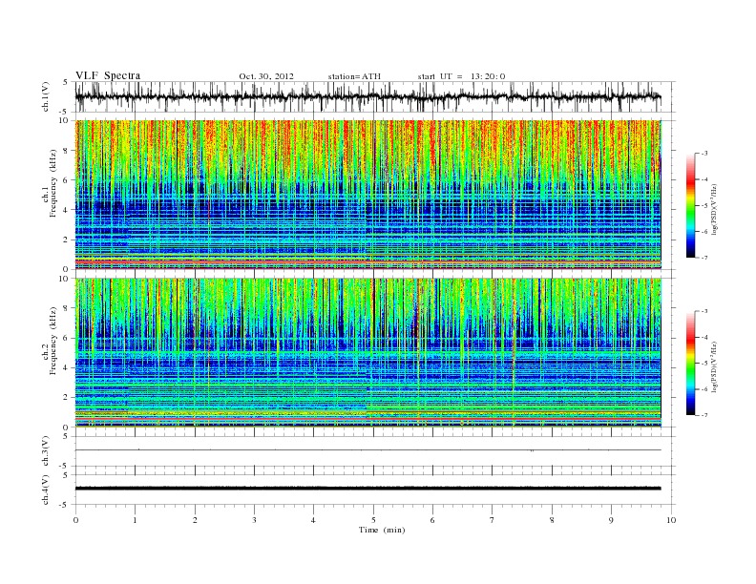Click the "-5" tick on ch.2 colorbar
Image resolution: width=756 pixels, height=584 pixels.
pos(704,364)
